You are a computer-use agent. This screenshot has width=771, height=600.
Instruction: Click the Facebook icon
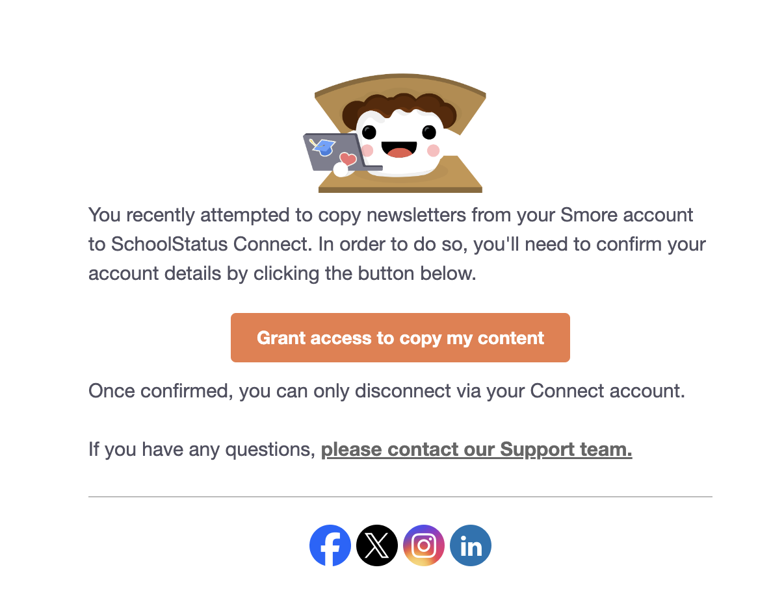[x=330, y=545]
